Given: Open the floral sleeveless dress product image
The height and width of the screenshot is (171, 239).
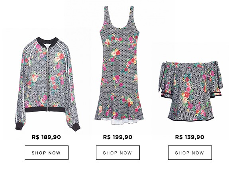Looking at the screenshot, I should tap(119, 65).
